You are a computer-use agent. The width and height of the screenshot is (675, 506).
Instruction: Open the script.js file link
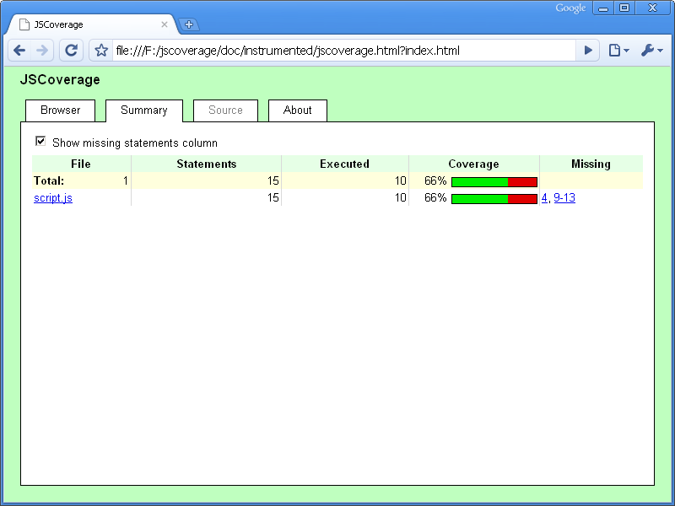53,198
